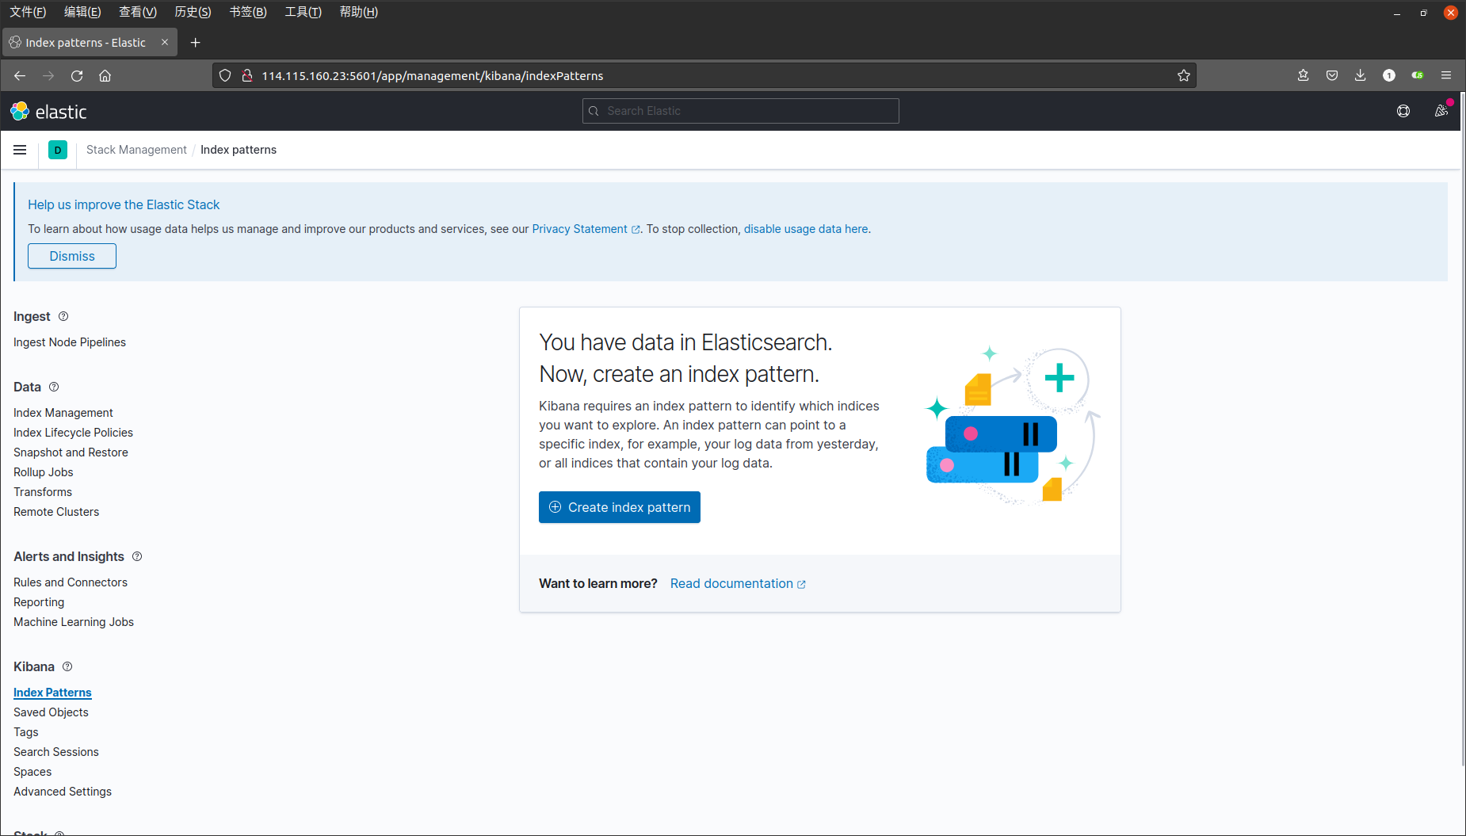Open the Read documentation link

738,583
